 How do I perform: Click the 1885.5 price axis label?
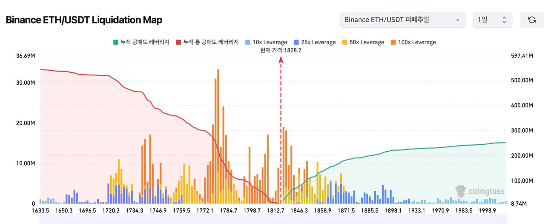pyautogui.click(x=370, y=210)
